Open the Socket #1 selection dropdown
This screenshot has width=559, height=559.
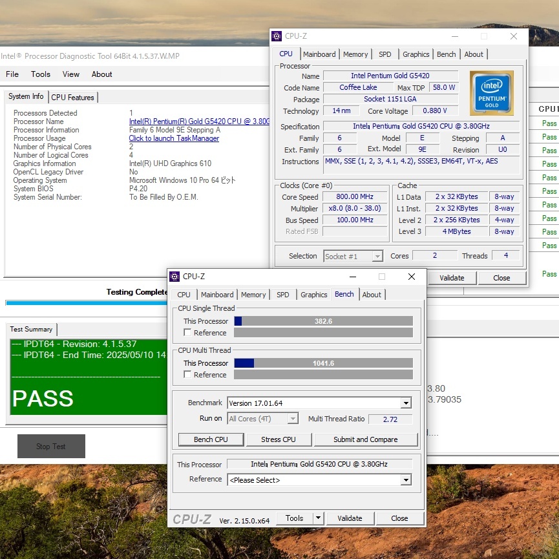[377, 257]
